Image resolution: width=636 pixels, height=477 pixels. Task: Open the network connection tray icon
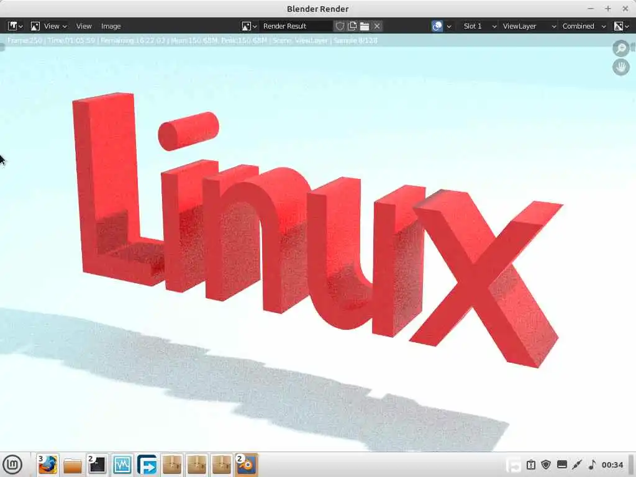click(577, 465)
